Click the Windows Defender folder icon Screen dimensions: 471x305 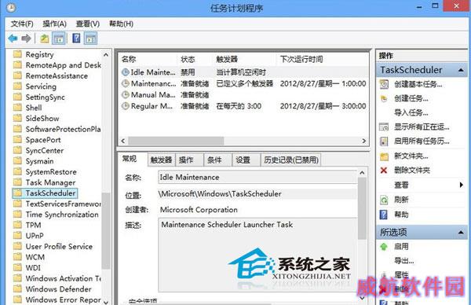click(x=18, y=288)
